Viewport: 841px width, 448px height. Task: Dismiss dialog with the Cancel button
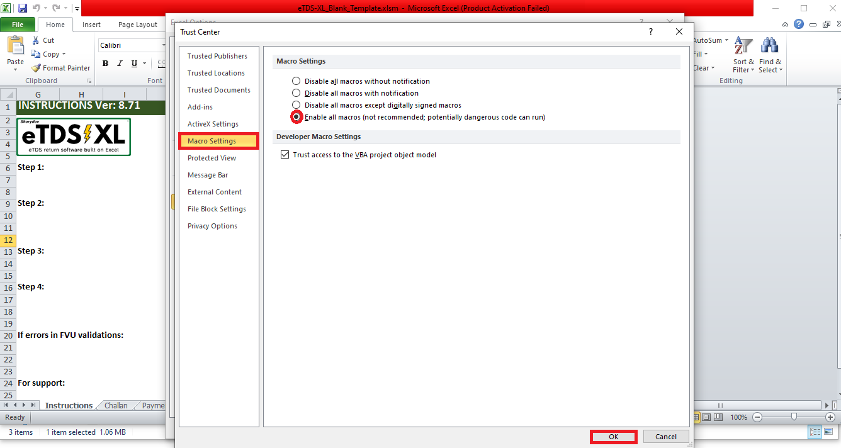tap(665, 436)
